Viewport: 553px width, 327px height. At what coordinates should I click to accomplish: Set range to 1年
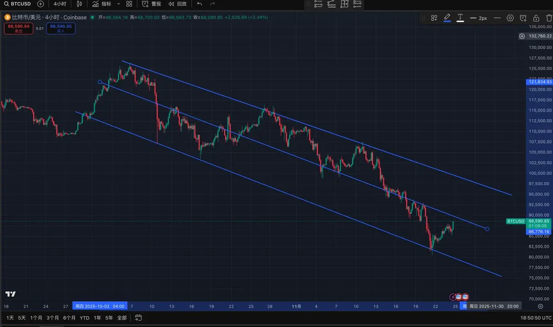pyautogui.click(x=97, y=318)
